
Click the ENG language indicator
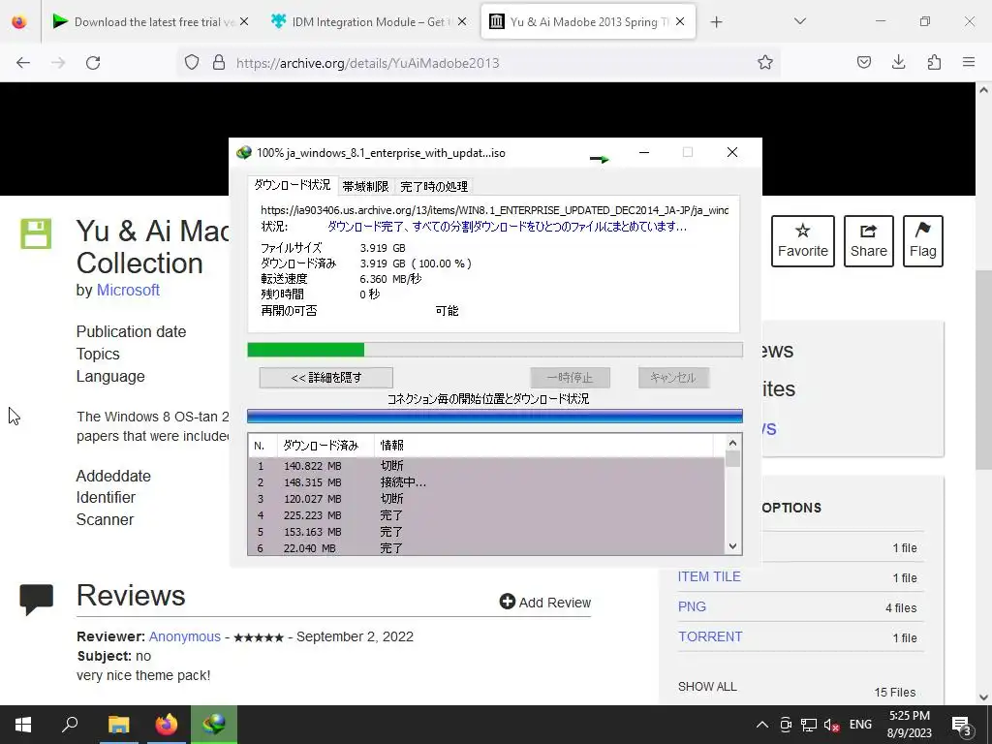[860, 725]
